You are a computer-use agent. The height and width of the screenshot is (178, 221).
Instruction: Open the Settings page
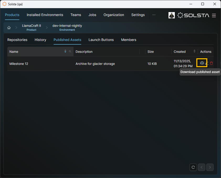point(138,15)
